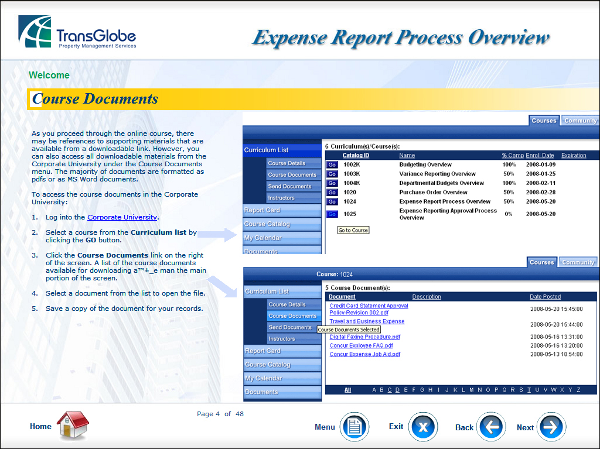Click Go button for course 1025

point(332,214)
